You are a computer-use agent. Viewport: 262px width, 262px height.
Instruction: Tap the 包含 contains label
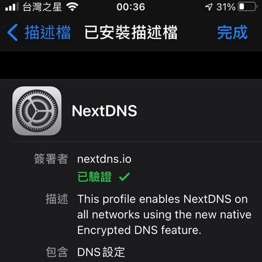click(57, 252)
